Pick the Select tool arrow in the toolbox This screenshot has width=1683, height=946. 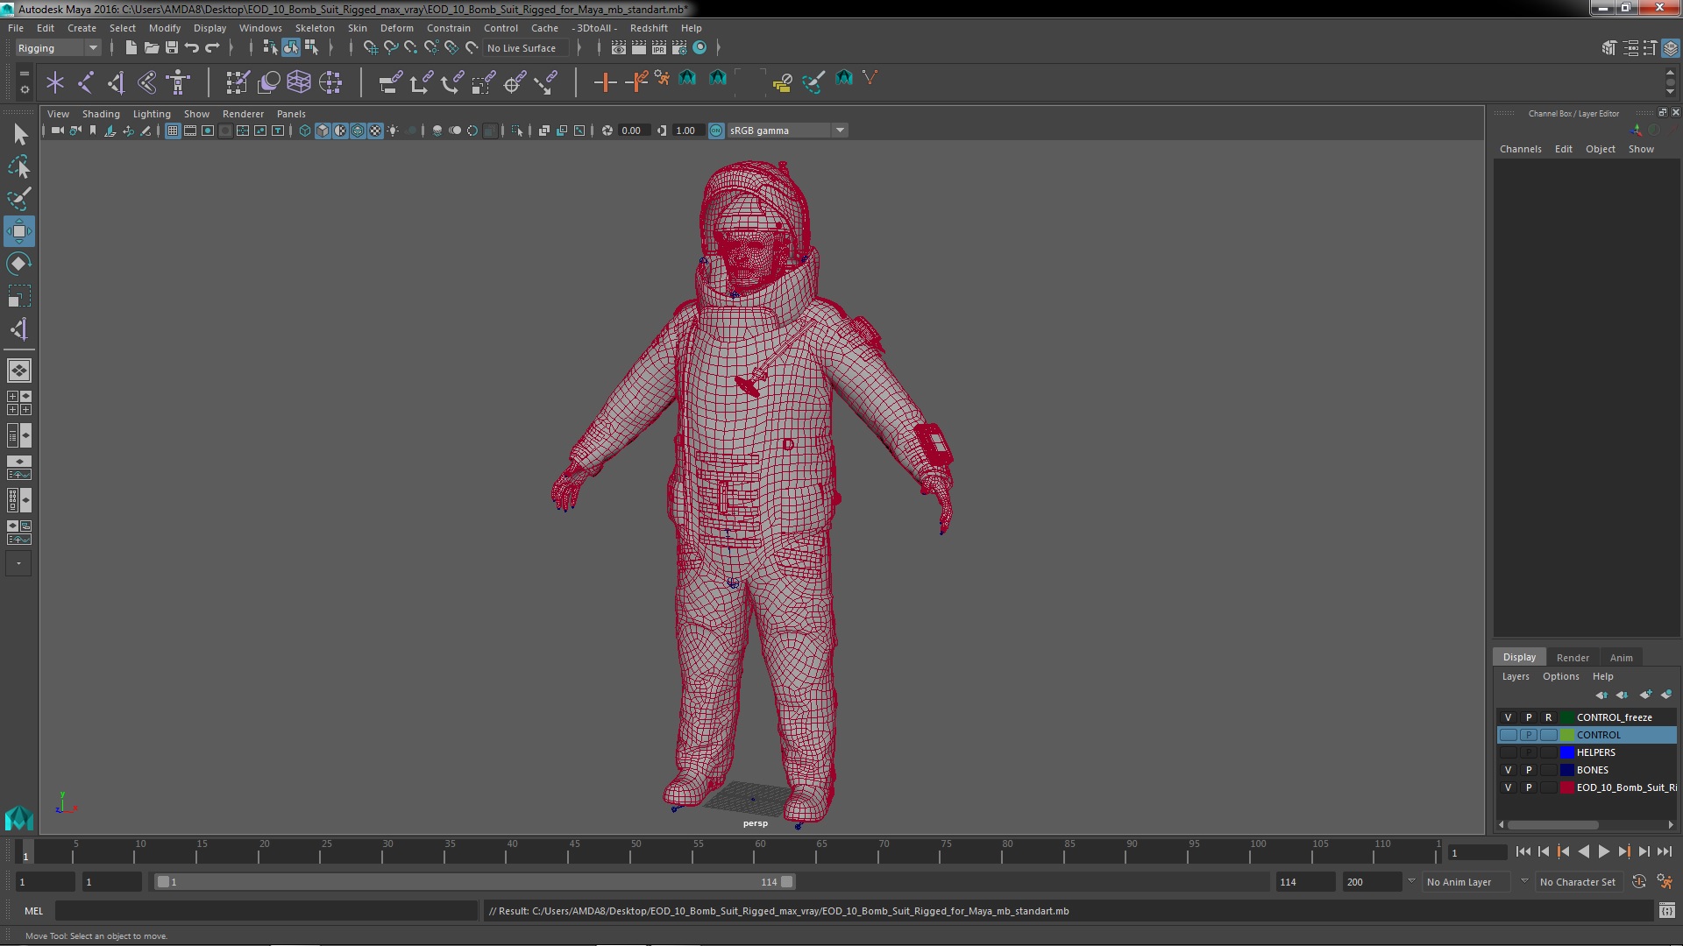tap(19, 134)
